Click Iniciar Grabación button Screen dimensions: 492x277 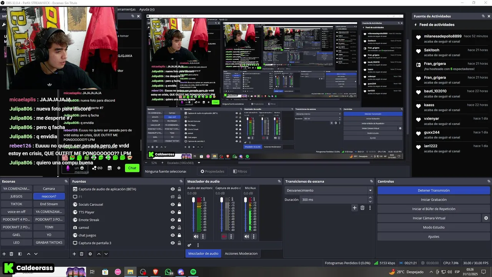[x=434, y=200]
